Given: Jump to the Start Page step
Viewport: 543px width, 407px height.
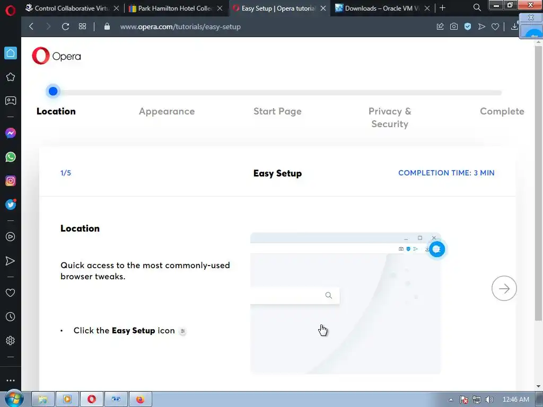Looking at the screenshot, I should click(277, 111).
